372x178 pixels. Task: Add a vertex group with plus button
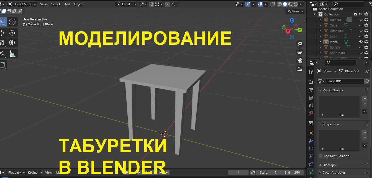pos(365,99)
